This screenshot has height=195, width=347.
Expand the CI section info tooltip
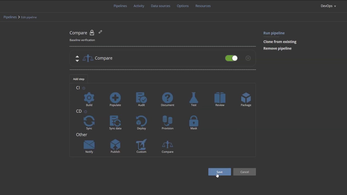coord(83,88)
